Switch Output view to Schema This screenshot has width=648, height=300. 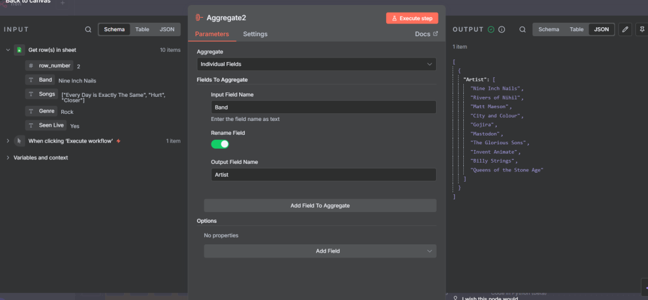click(x=548, y=29)
